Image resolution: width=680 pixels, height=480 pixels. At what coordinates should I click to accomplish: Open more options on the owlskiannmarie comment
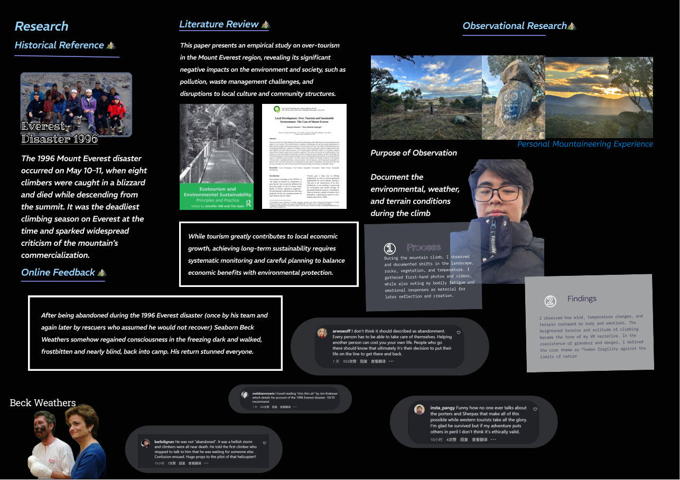click(x=294, y=407)
